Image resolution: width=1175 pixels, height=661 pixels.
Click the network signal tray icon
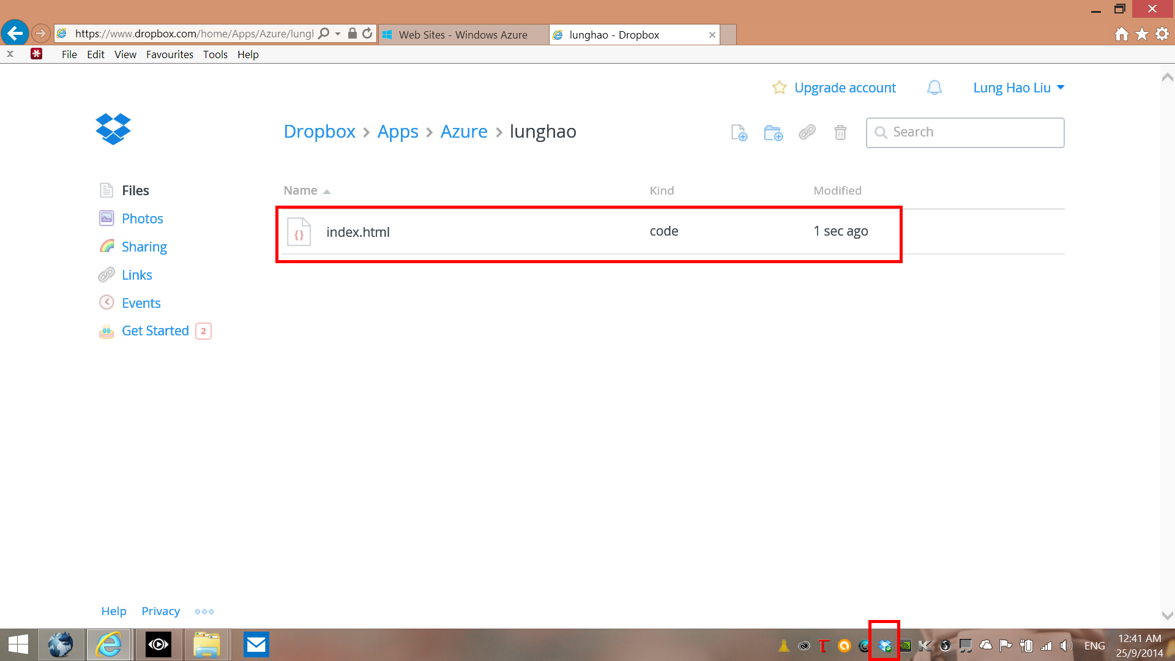(x=1046, y=645)
